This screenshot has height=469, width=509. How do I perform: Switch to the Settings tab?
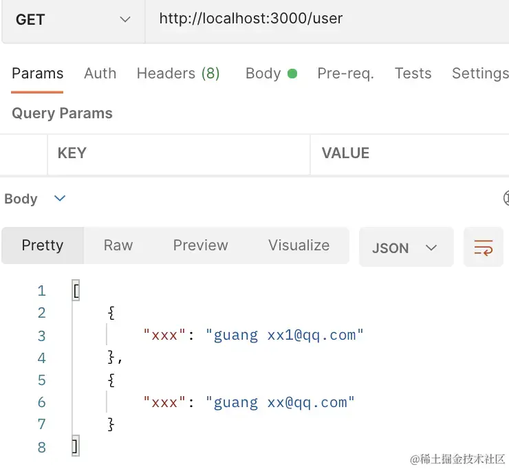[479, 74]
